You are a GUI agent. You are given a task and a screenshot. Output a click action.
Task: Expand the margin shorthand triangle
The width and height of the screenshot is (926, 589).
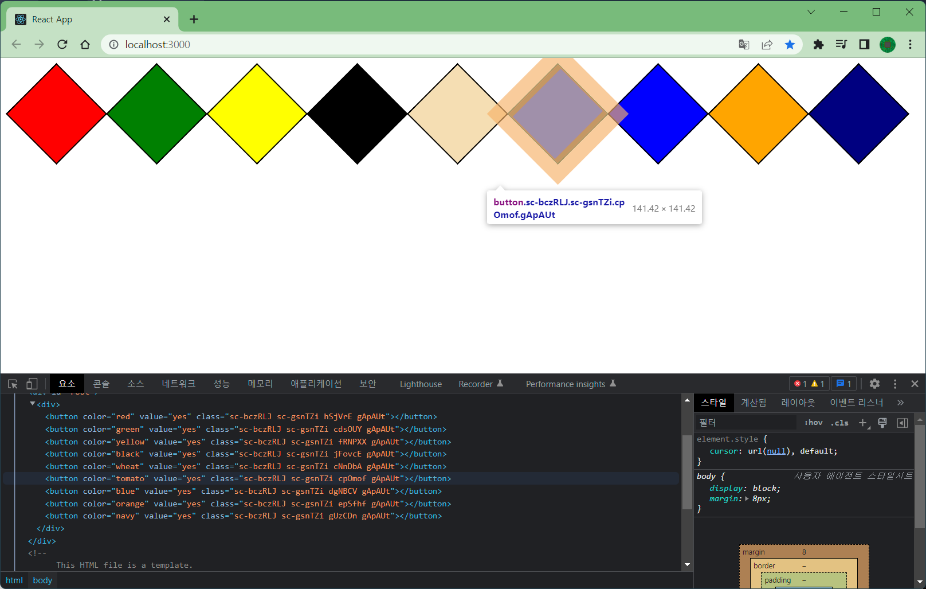747,499
